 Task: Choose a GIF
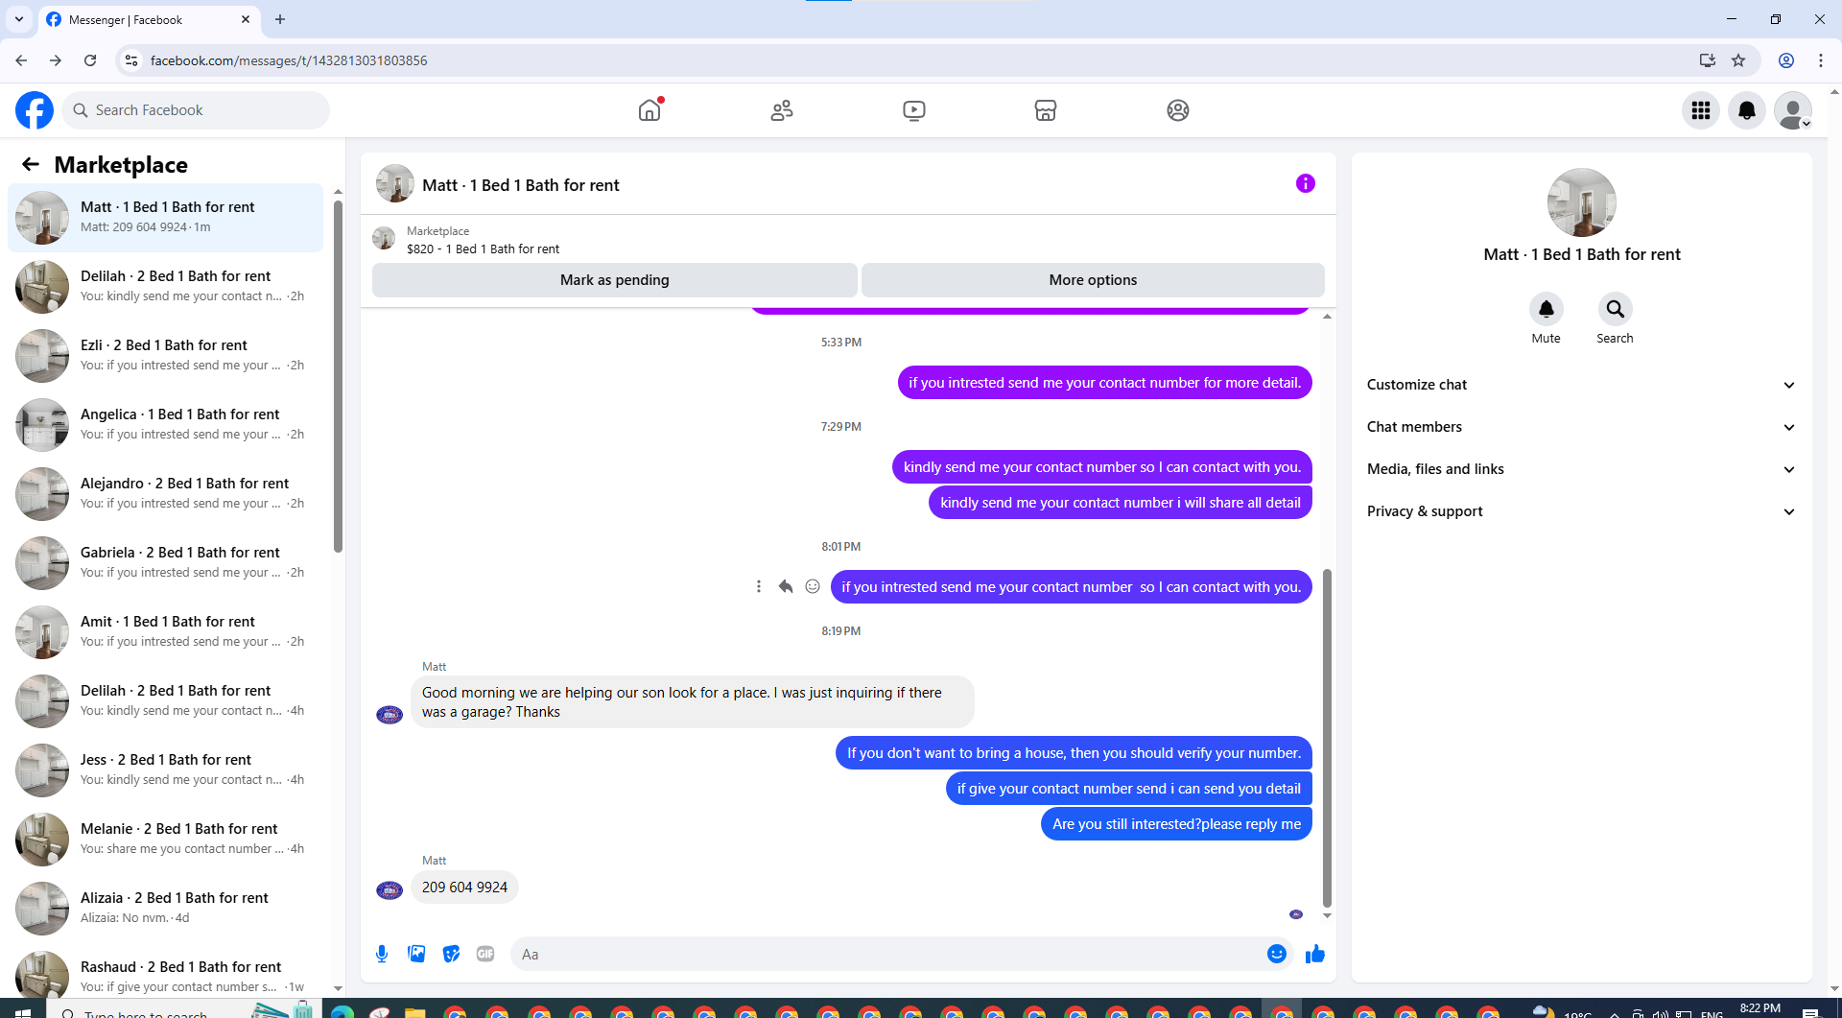485,954
